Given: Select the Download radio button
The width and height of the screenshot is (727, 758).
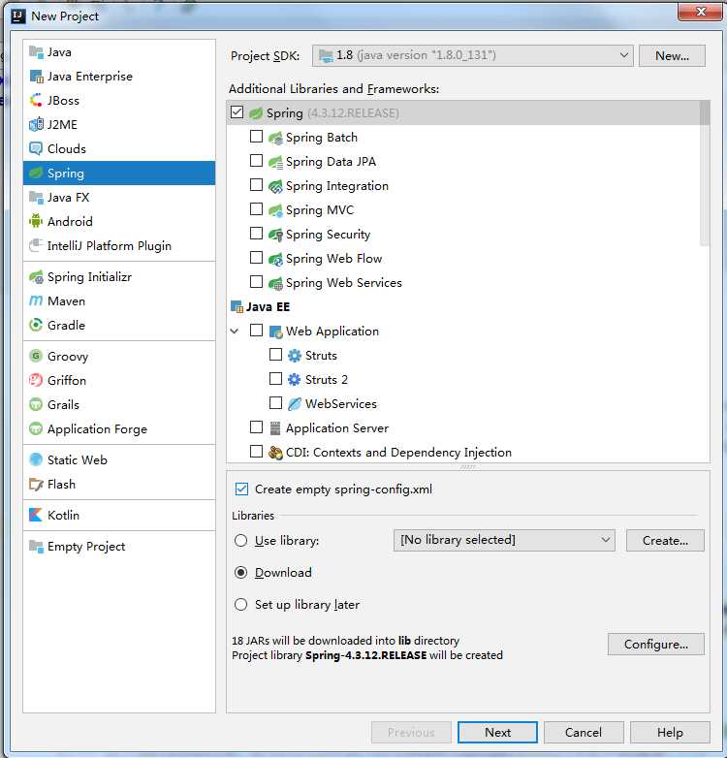Looking at the screenshot, I should click(x=240, y=572).
